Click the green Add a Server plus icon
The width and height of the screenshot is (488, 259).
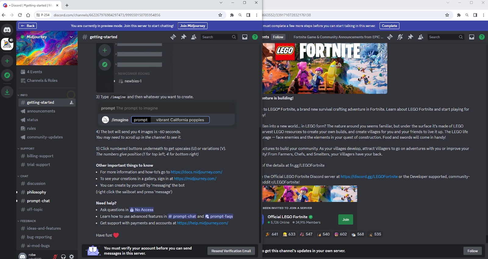(7, 61)
